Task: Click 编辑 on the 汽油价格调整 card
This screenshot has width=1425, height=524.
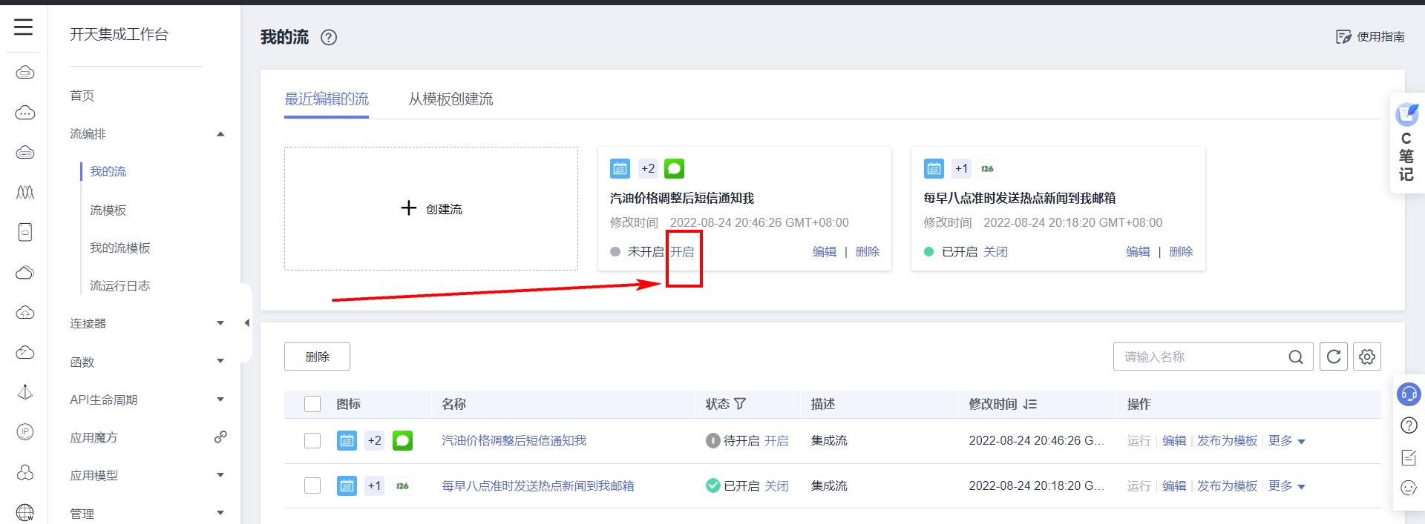Action: coord(825,252)
